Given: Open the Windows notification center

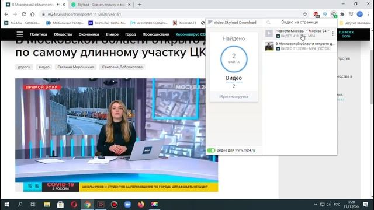Looking at the screenshot, I should coord(366,205).
